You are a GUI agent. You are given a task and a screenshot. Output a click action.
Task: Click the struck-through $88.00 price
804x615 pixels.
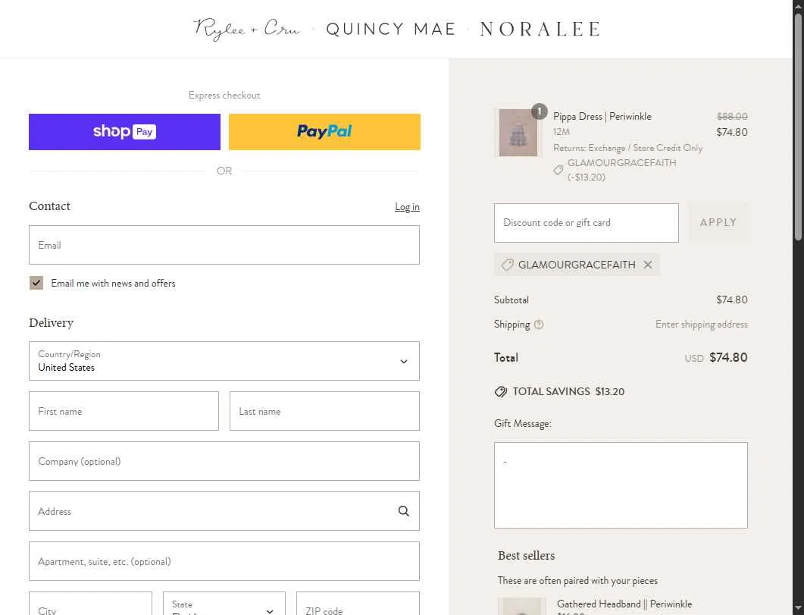pos(732,117)
